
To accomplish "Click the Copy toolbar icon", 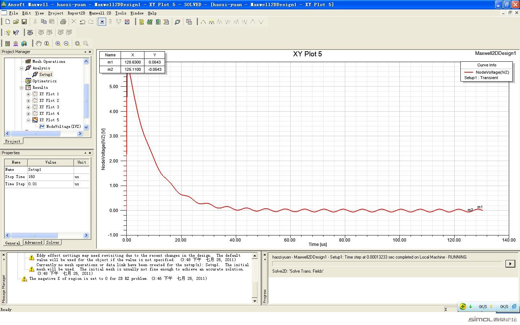I will 44,22.
